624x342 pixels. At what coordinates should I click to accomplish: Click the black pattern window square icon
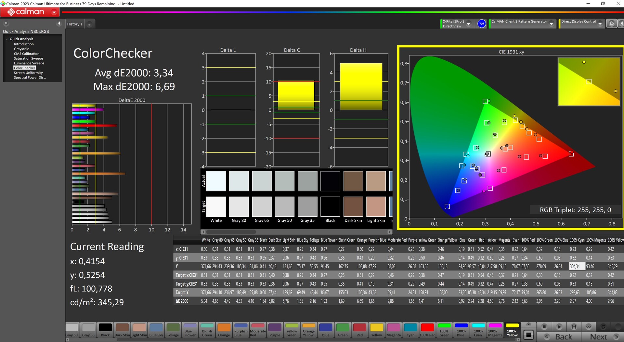[529, 335]
